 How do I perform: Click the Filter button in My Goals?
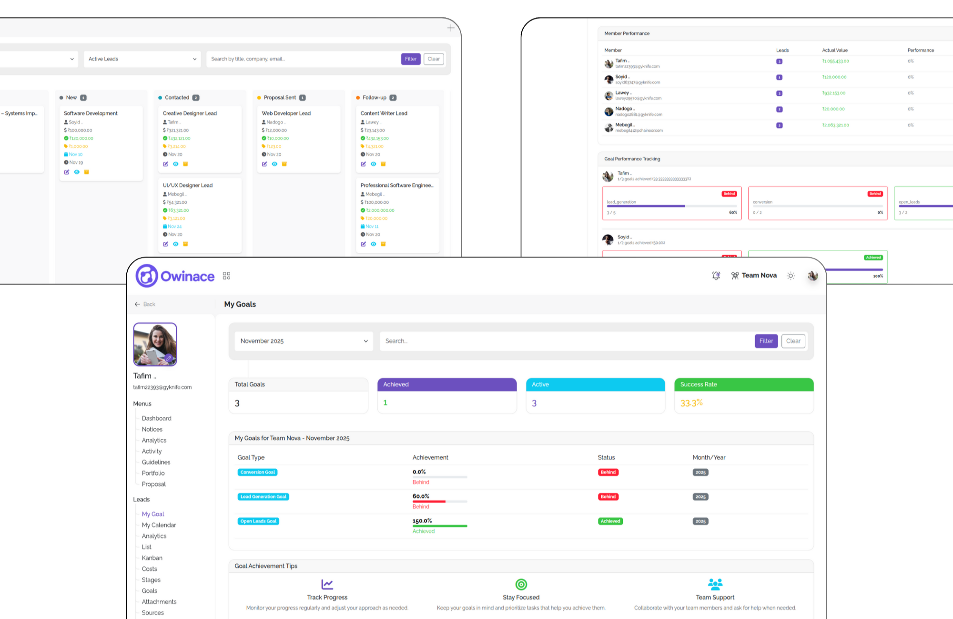pyautogui.click(x=766, y=341)
